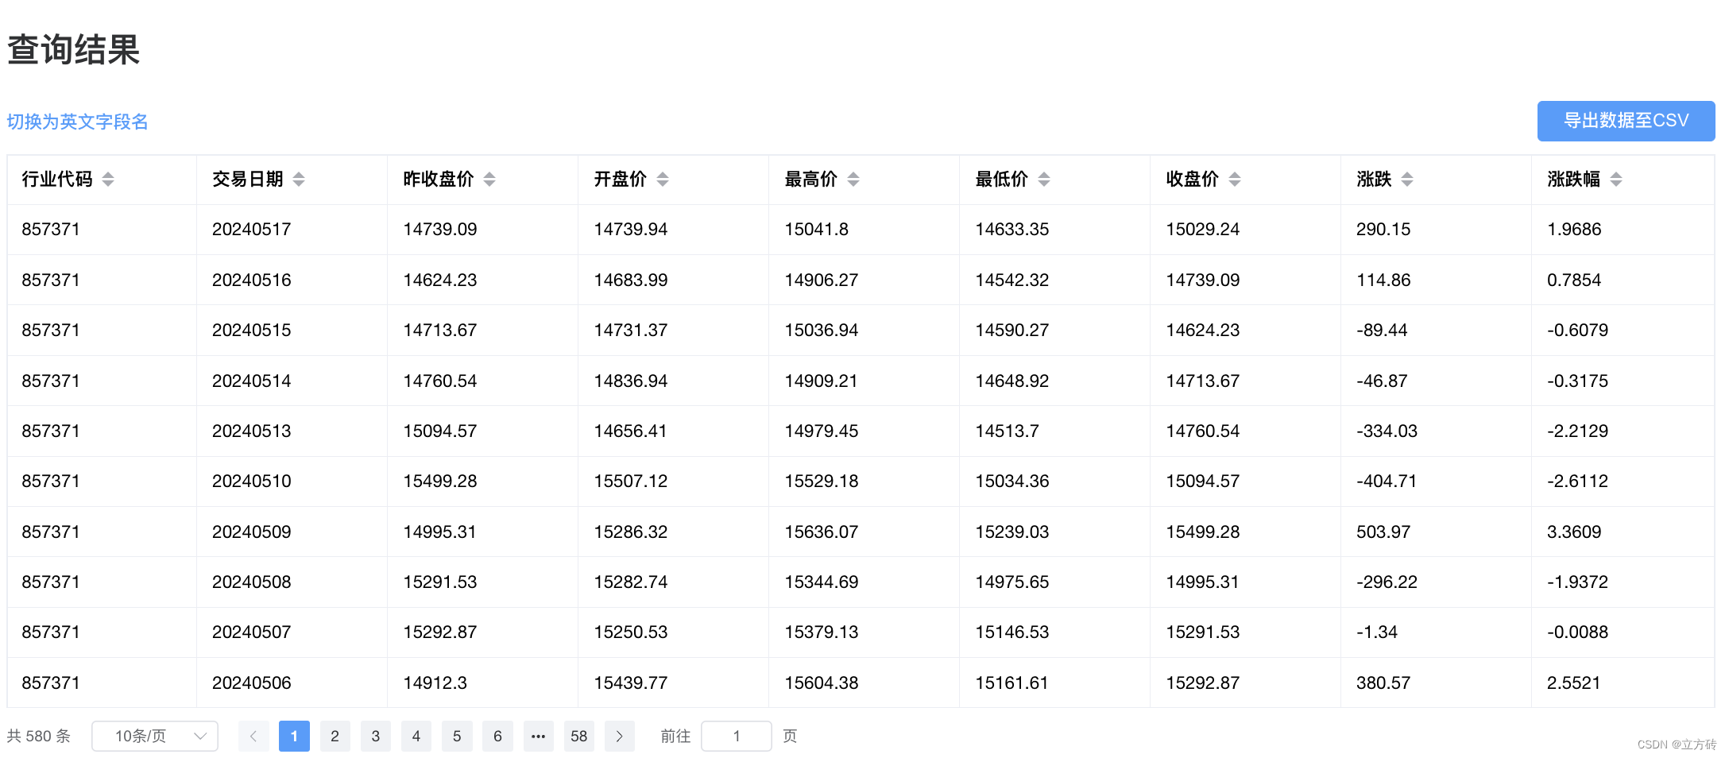Click the 涨跌幅 column header text
The image size is (1729, 758).
click(x=1574, y=180)
